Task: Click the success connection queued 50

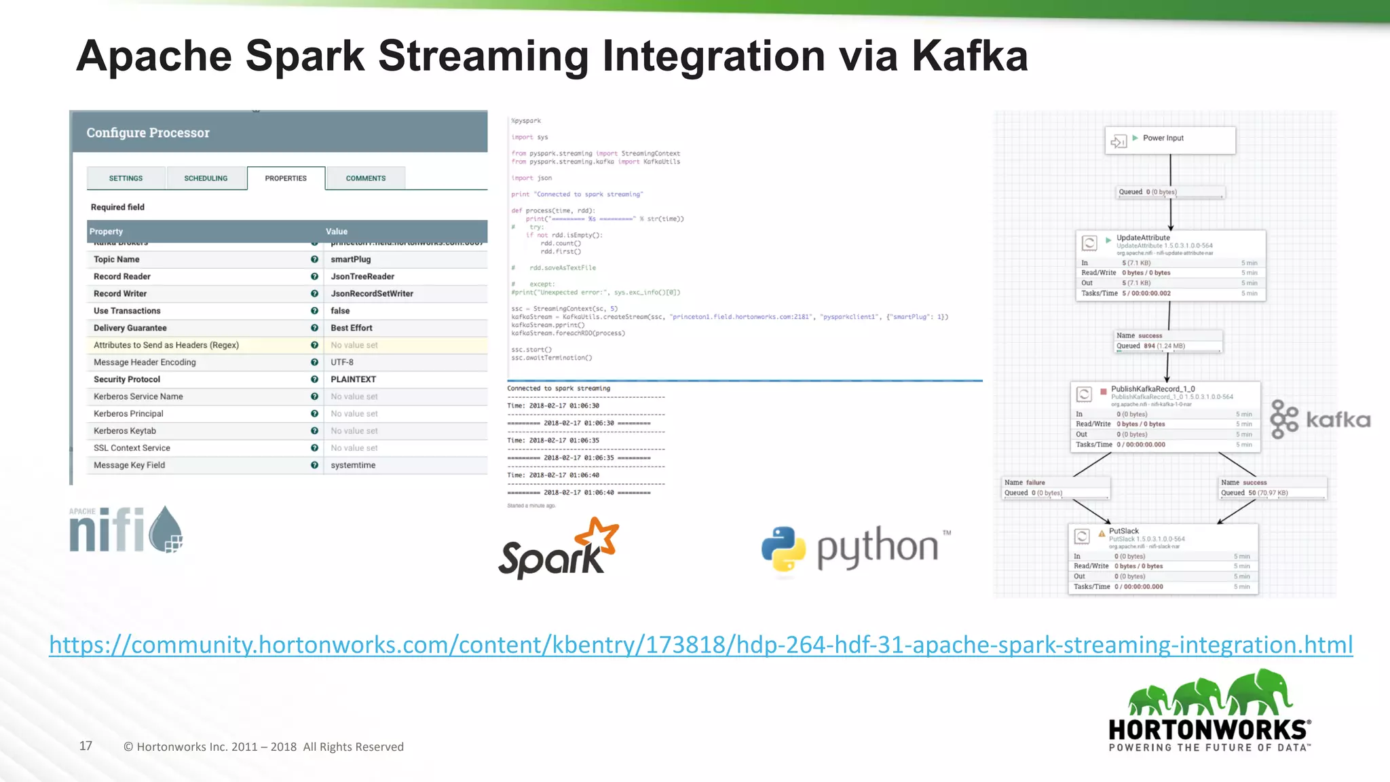Action: tap(1273, 487)
